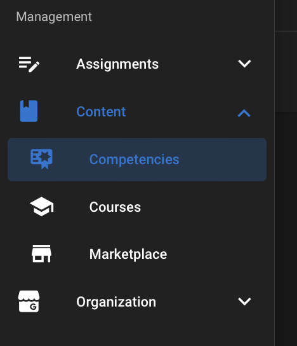Click the top header bar beside sidebar

286,15
